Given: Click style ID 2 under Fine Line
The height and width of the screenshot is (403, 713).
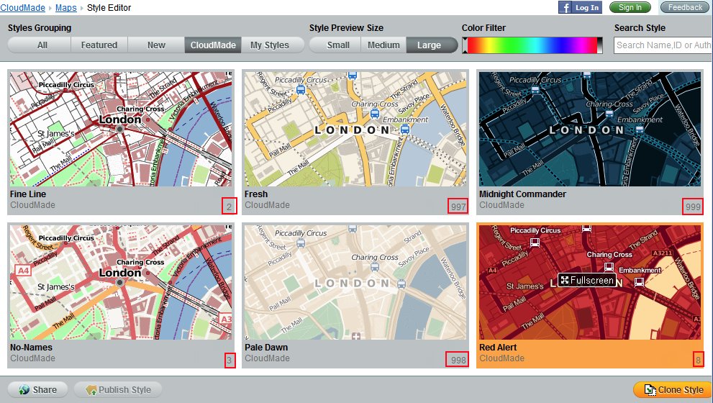Looking at the screenshot, I should tap(230, 207).
